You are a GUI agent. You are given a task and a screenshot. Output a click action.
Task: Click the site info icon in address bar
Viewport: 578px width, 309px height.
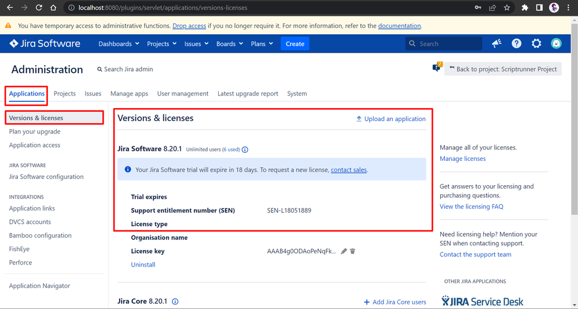(71, 8)
